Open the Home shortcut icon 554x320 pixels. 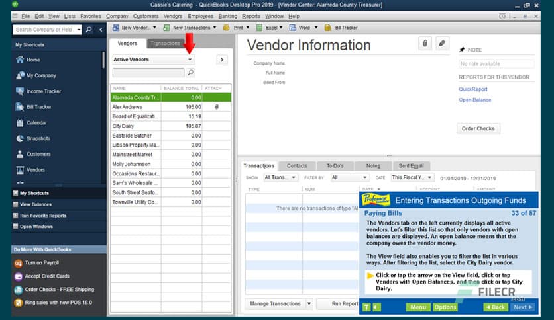[x=20, y=60]
